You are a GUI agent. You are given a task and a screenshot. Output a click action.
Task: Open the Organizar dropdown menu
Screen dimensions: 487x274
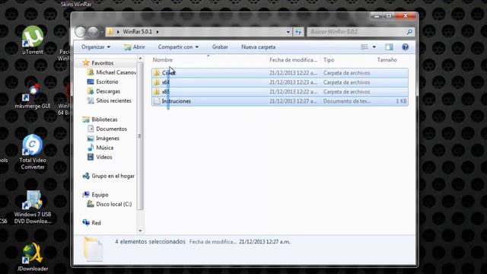[x=96, y=47]
